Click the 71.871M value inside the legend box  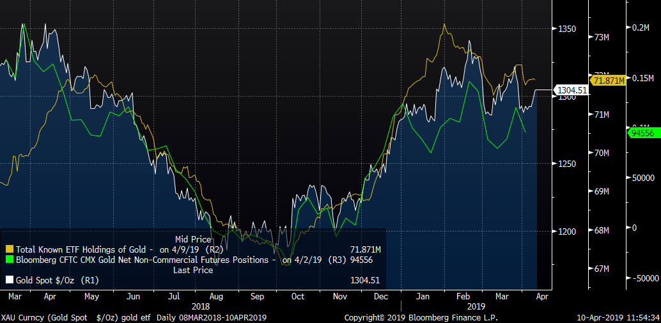(366, 249)
